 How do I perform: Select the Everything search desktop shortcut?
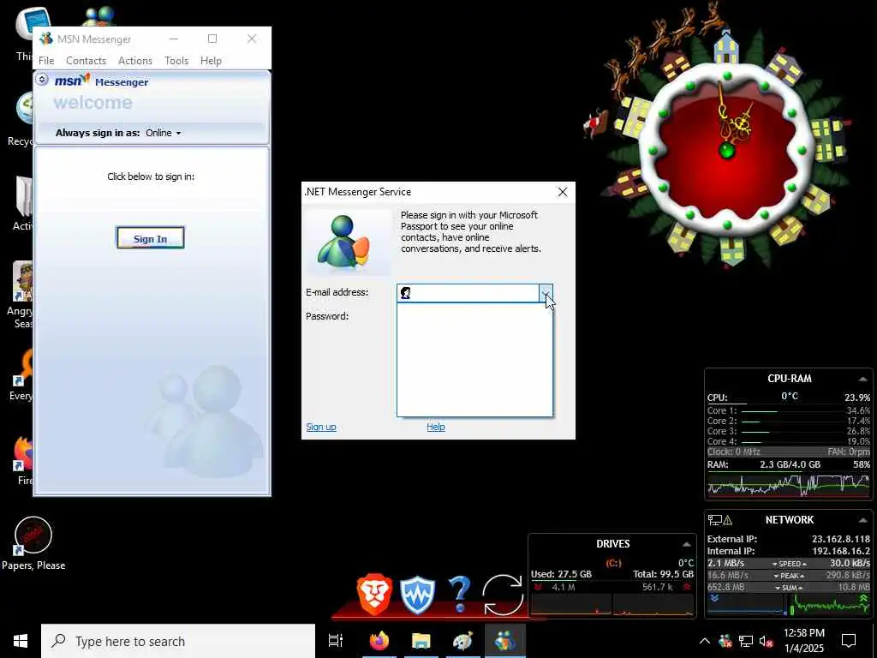(21, 375)
